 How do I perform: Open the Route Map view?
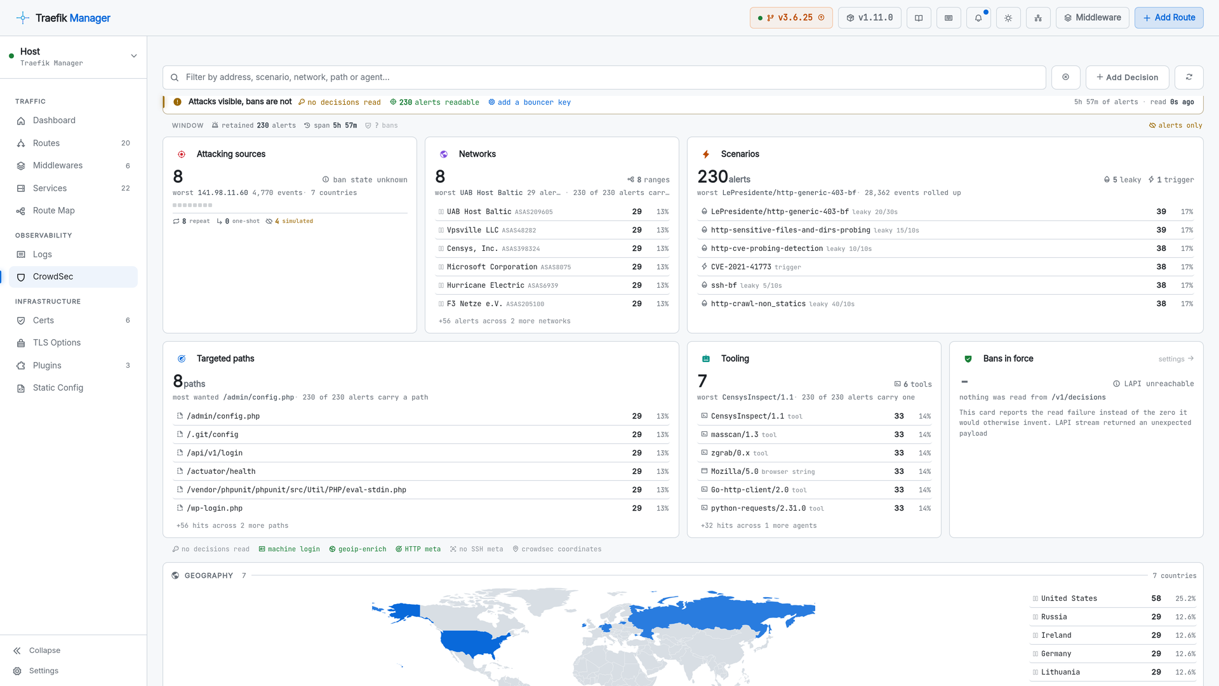point(73,211)
